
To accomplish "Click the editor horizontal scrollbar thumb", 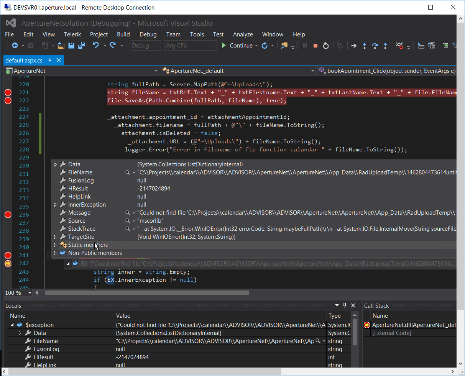I will tap(147, 293).
